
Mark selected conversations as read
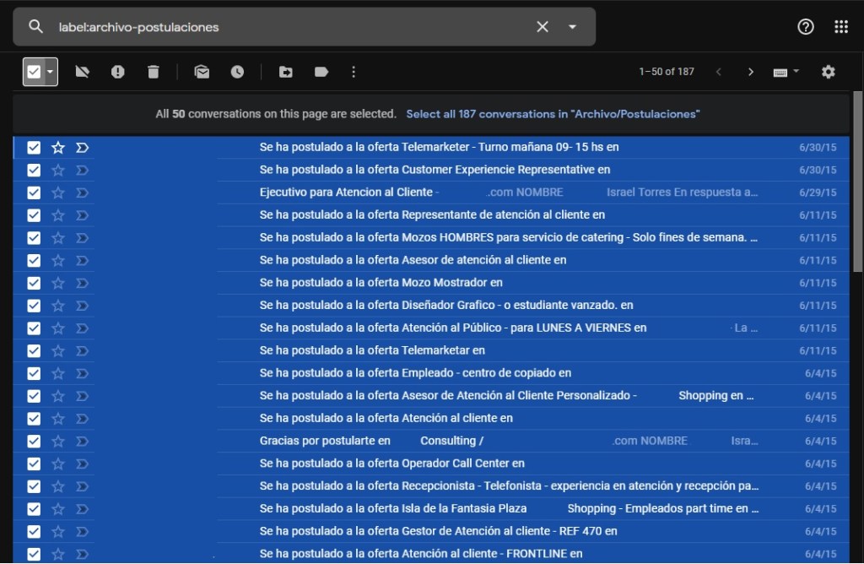[x=202, y=72]
